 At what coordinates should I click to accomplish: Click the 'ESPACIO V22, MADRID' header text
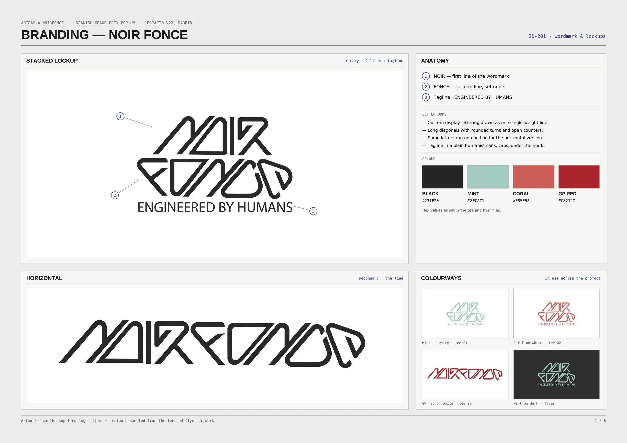[x=169, y=23]
